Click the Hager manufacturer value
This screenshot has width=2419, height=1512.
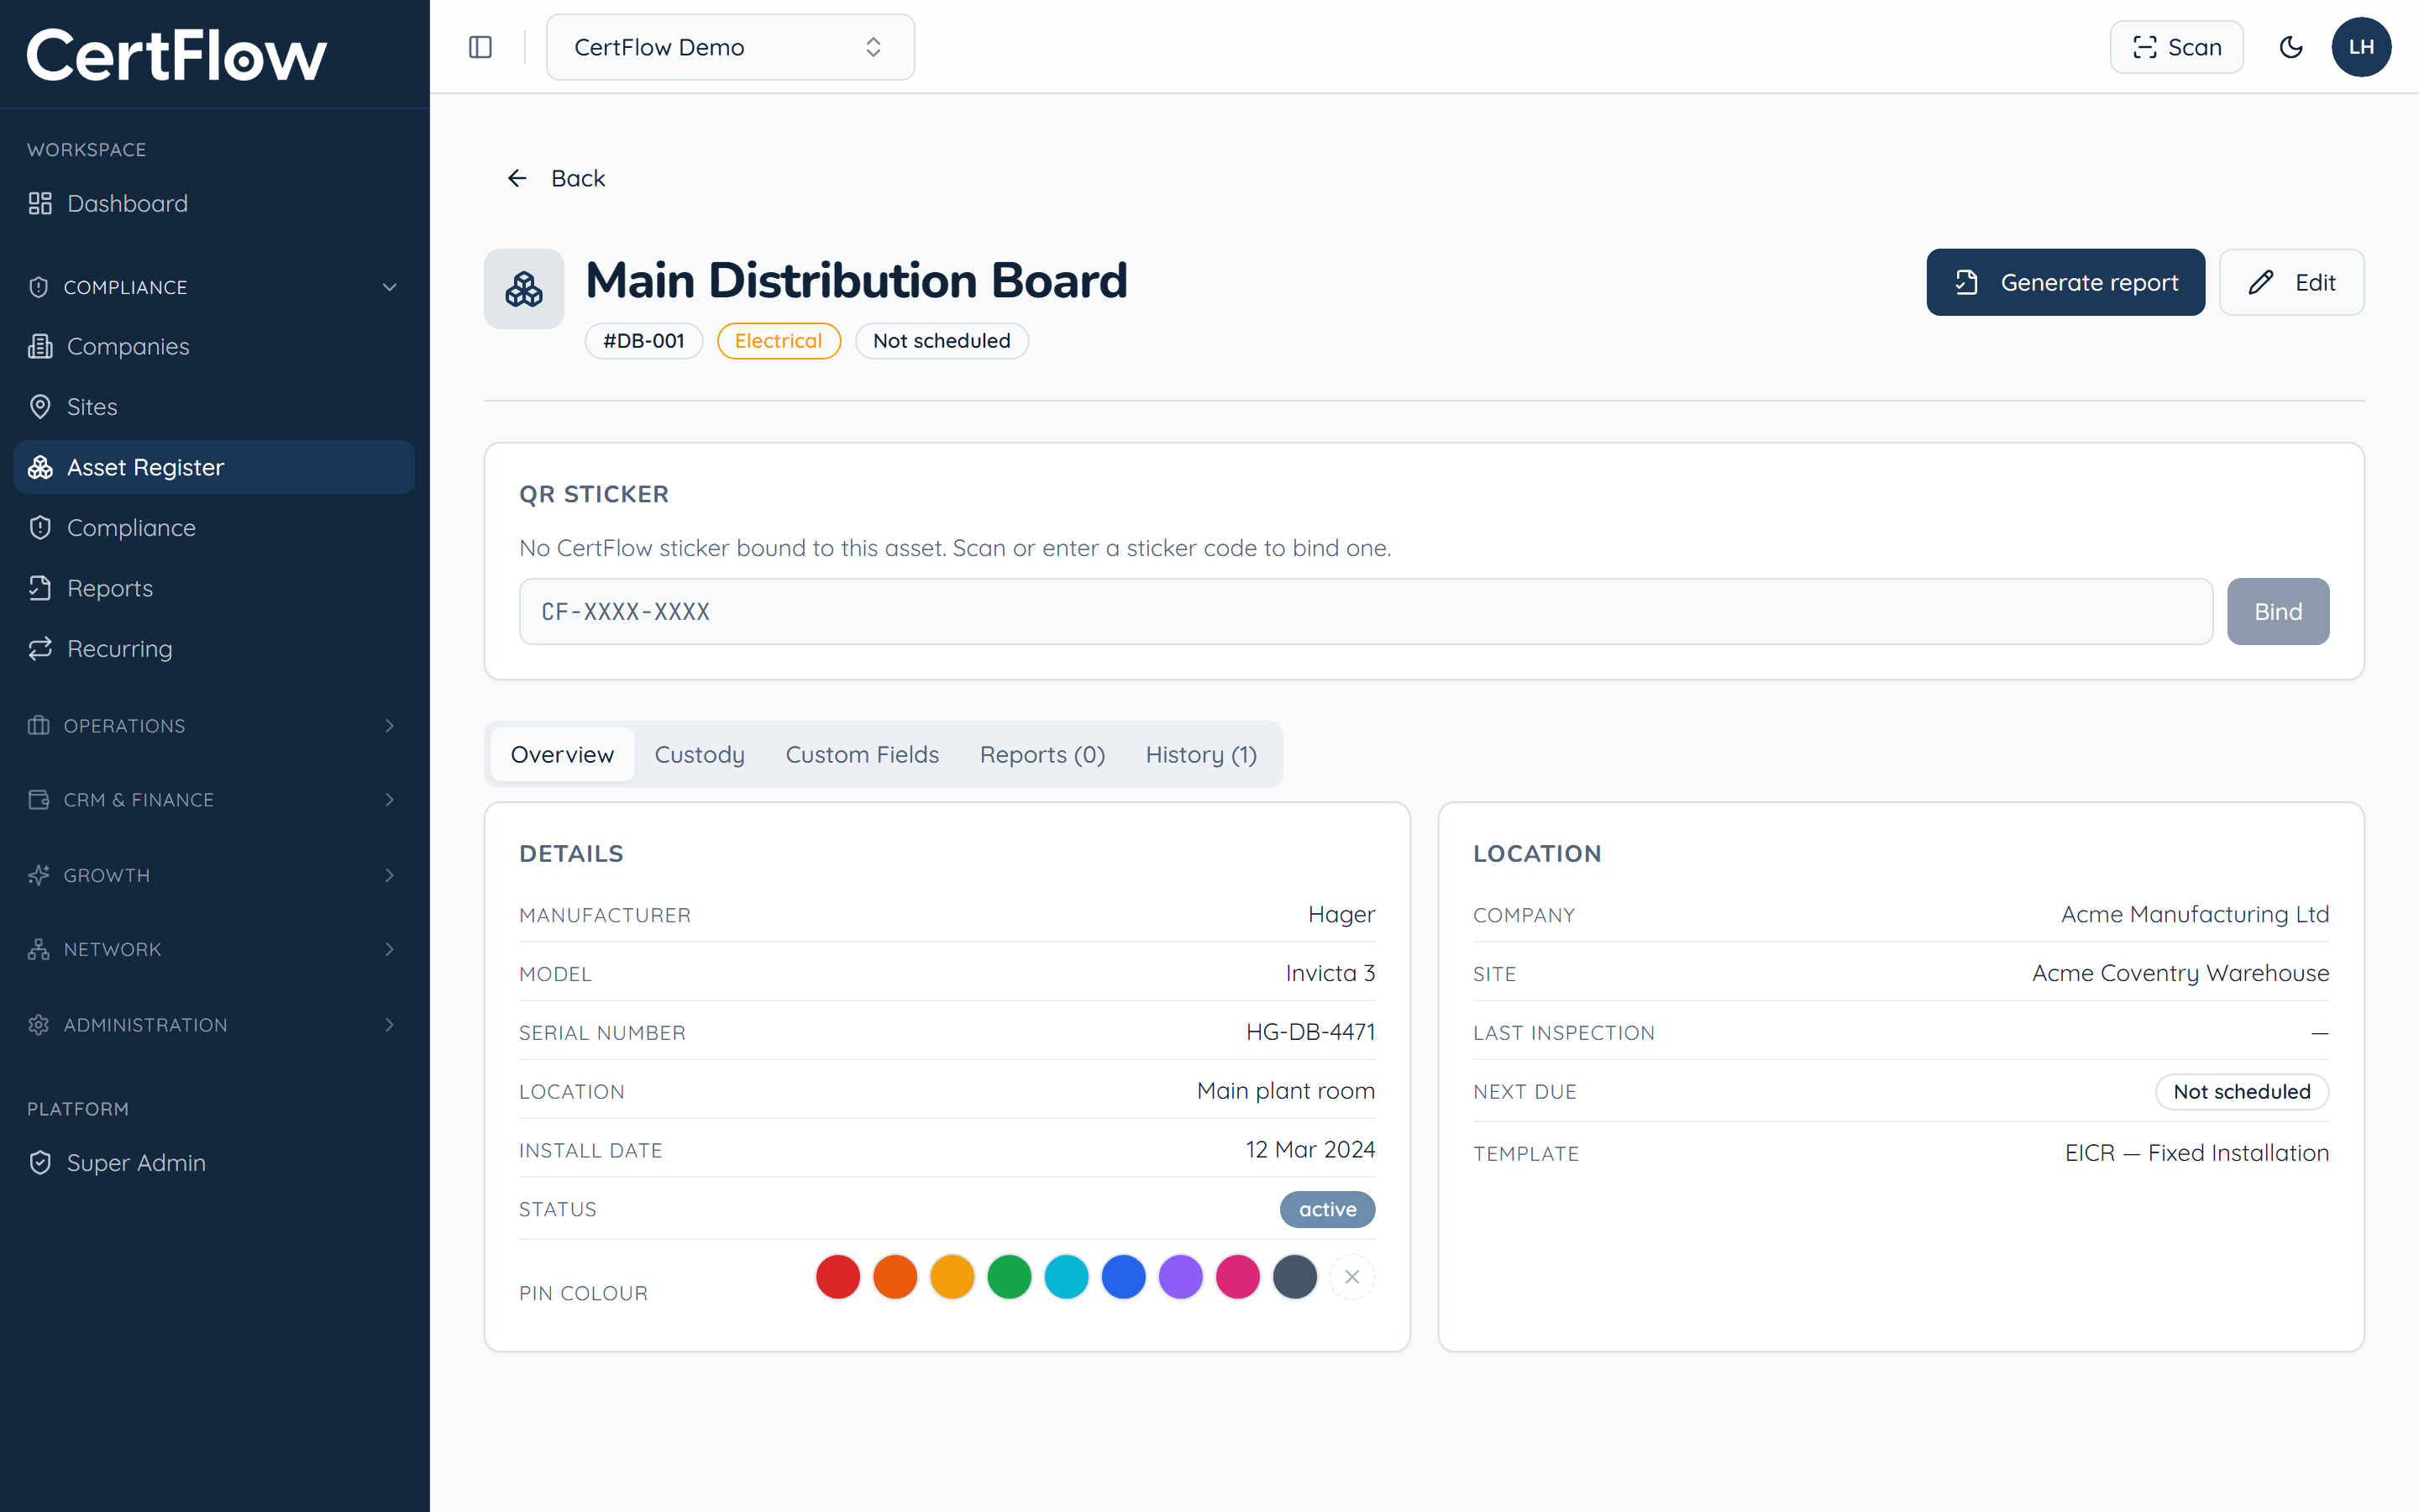pyautogui.click(x=1341, y=915)
